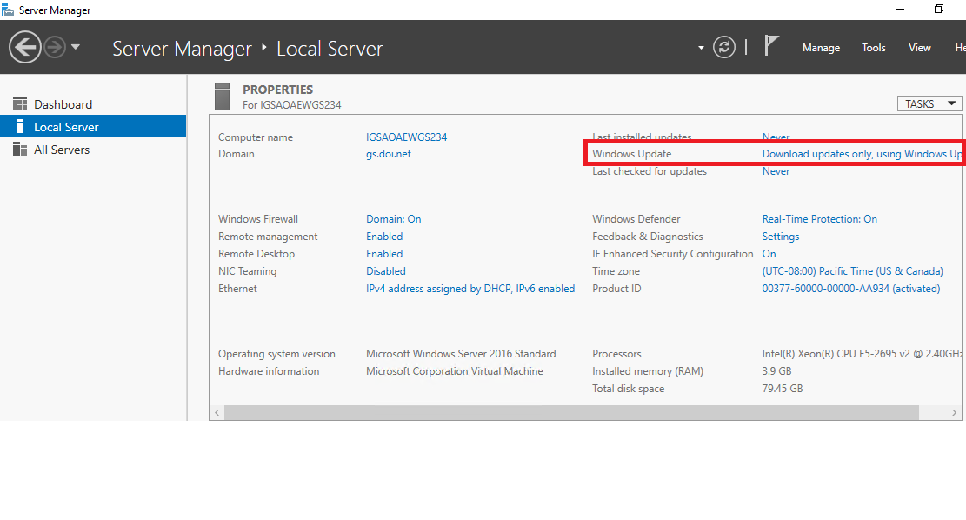This screenshot has height=520, width=966.
Task: Click the Server Manager title bar icon
Action: (x=8, y=10)
